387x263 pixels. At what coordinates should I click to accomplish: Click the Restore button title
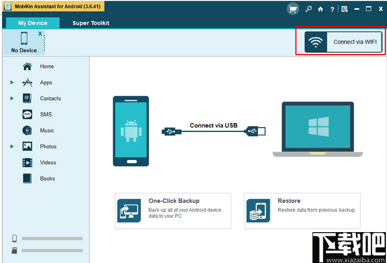click(289, 201)
